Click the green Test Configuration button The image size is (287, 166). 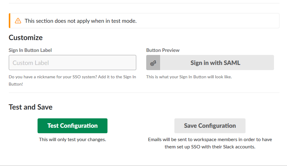click(72, 126)
